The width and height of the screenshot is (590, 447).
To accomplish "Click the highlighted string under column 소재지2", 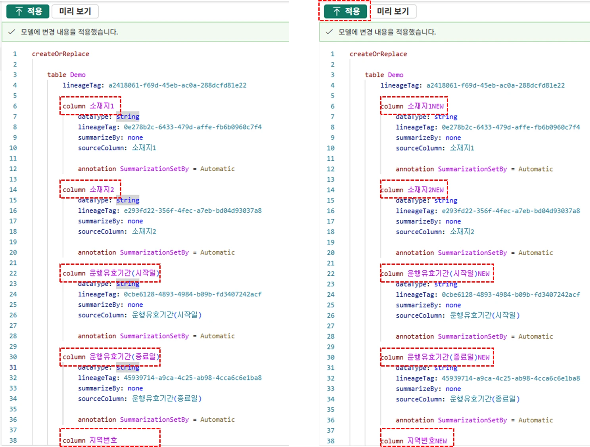I will (x=128, y=200).
